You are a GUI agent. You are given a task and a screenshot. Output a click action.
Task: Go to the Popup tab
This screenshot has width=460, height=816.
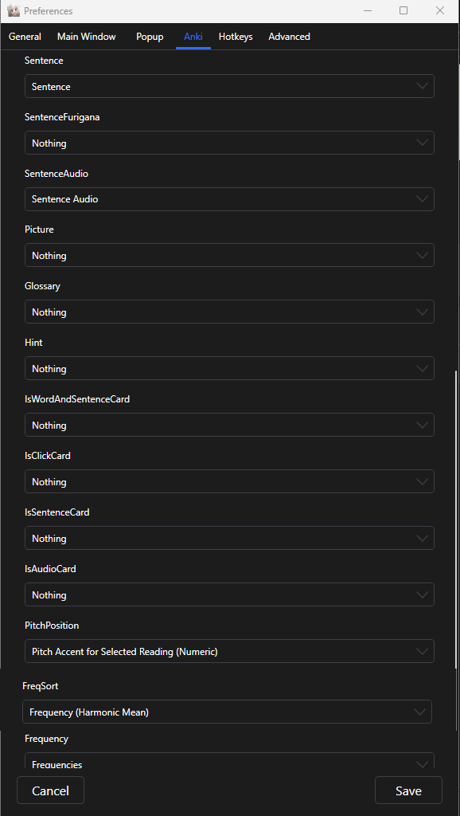[x=150, y=37]
